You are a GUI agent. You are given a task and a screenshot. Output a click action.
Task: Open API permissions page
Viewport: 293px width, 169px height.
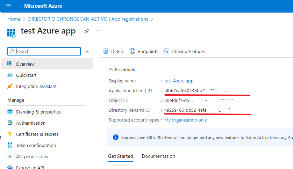pyautogui.click(x=32, y=156)
